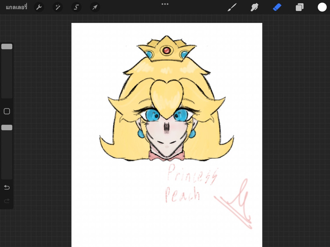The height and width of the screenshot is (247, 330).
Task: Select the Paint brush tool
Action: click(232, 7)
